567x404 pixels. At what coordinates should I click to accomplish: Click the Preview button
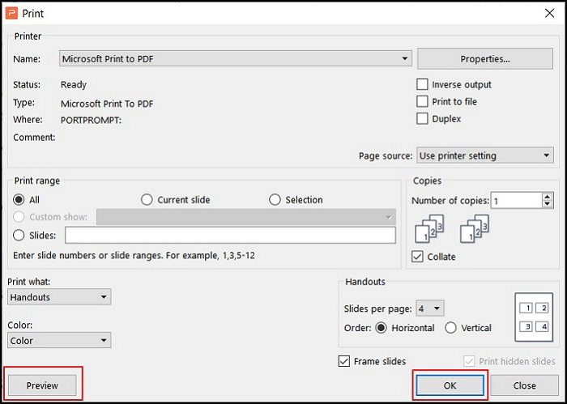tap(43, 385)
